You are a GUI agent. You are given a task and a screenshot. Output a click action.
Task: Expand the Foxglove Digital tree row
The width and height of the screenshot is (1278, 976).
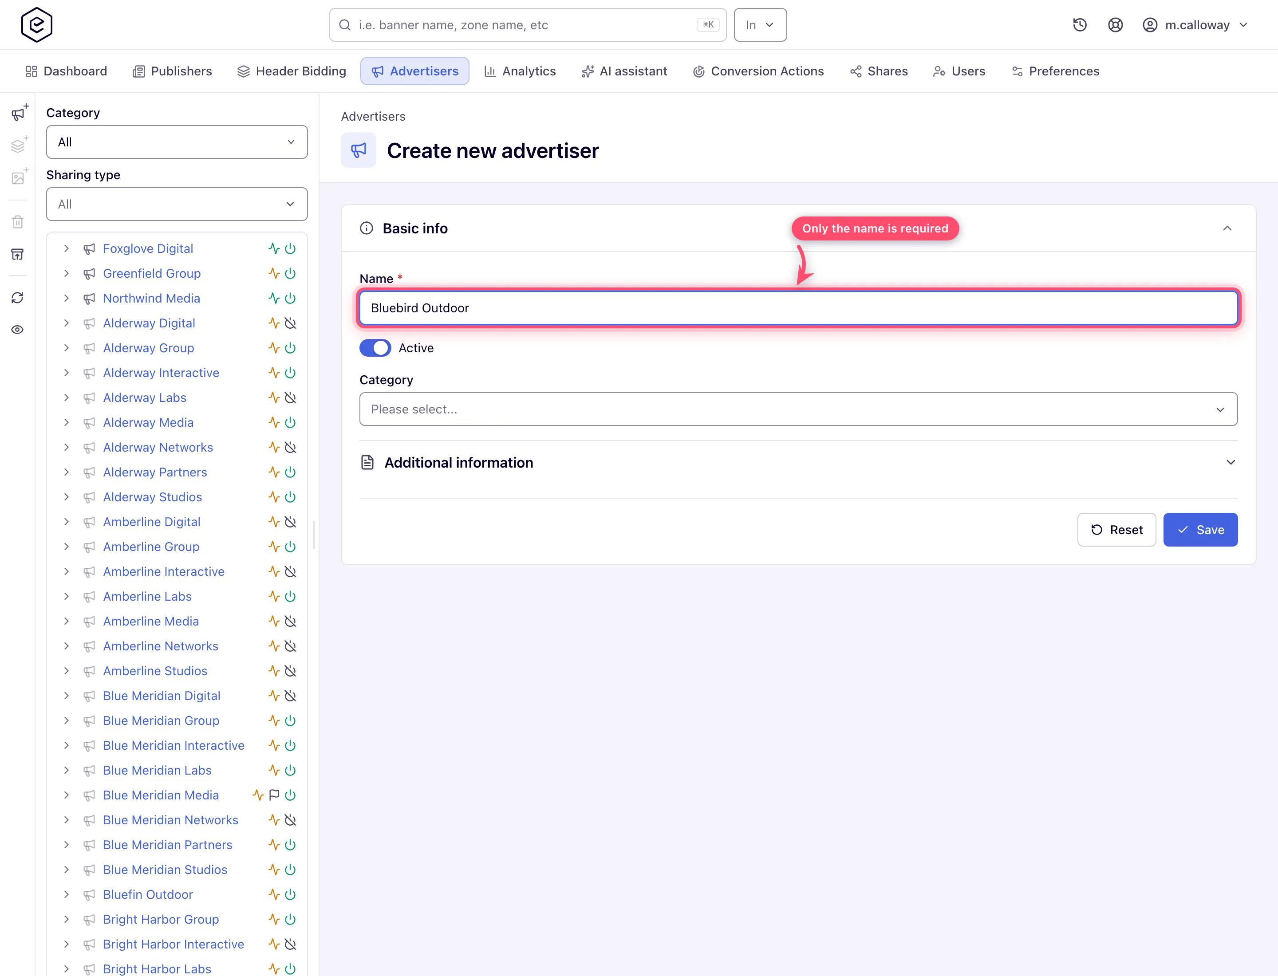(66, 248)
